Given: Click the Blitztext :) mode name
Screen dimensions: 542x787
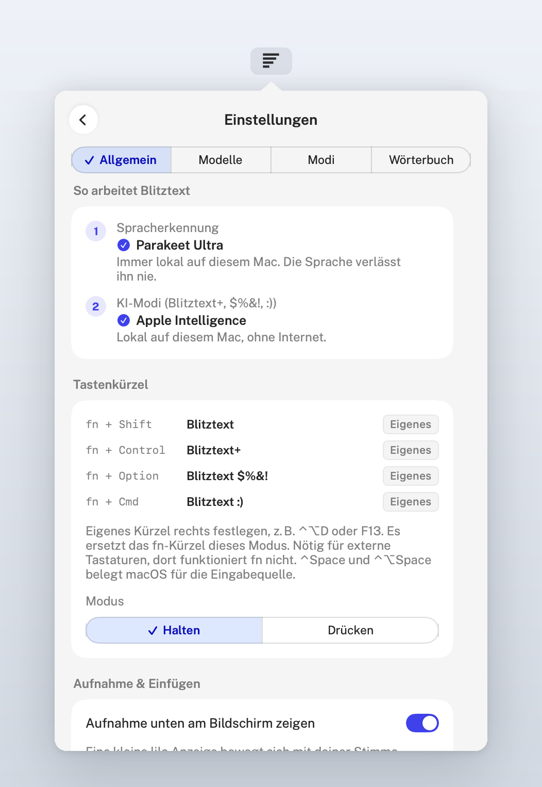Looking at the screenshot, I should pyautogui.click(x=215, y=502).
